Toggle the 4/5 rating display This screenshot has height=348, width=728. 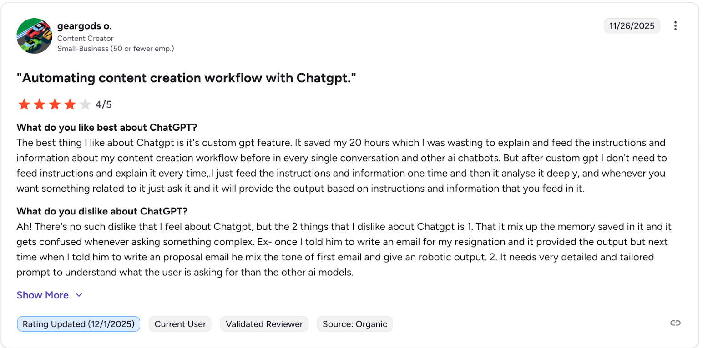[103, 104]
